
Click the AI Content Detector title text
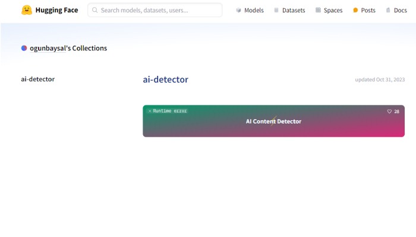(273, 121)
